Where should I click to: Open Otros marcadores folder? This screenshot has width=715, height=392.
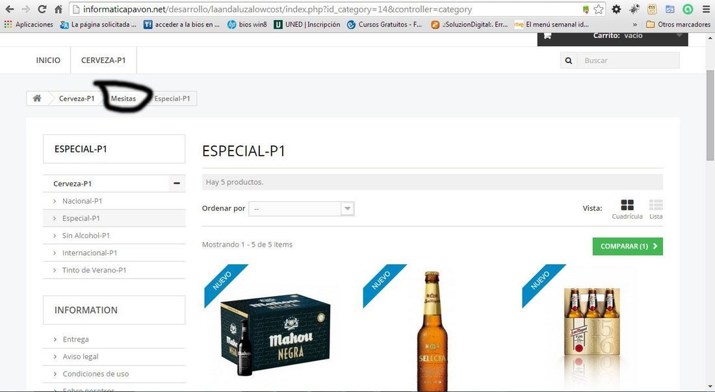coord(678,25)
